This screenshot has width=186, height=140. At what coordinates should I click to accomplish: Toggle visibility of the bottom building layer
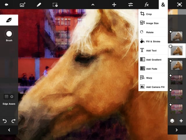(x=171, y=105)
